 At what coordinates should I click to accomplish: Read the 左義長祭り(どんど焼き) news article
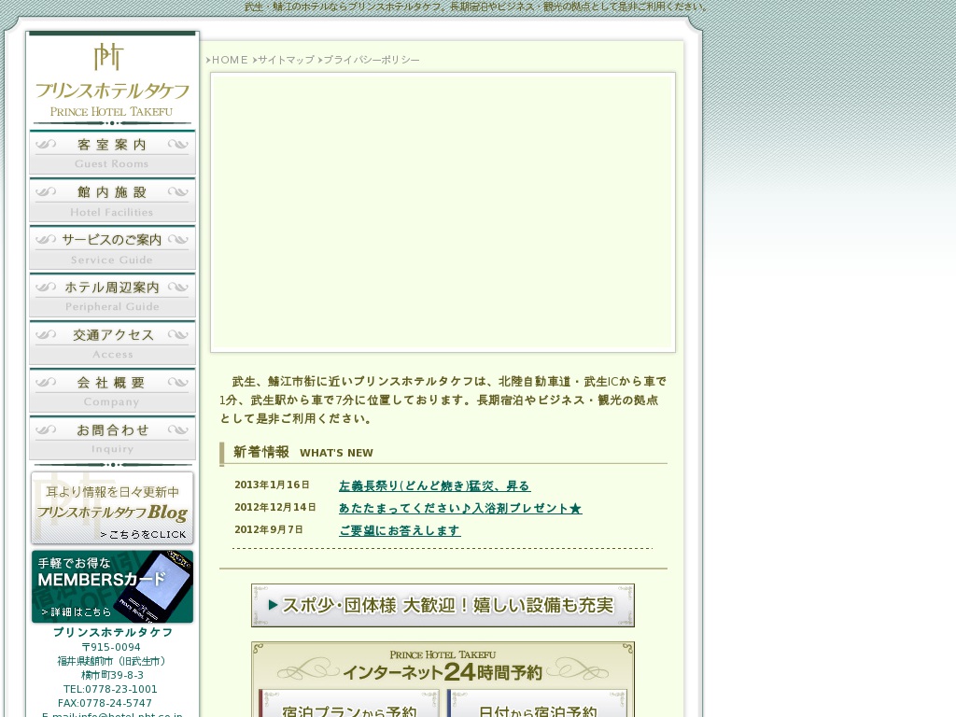coord(434,485)
